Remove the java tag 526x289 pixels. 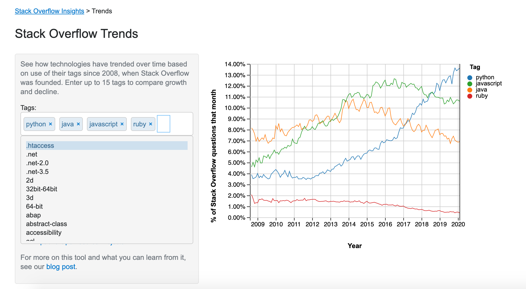(x=78, y=124)
